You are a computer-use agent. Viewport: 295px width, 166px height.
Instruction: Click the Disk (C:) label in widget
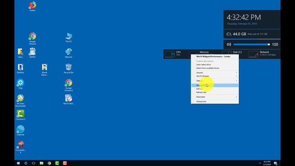[237, 52]
